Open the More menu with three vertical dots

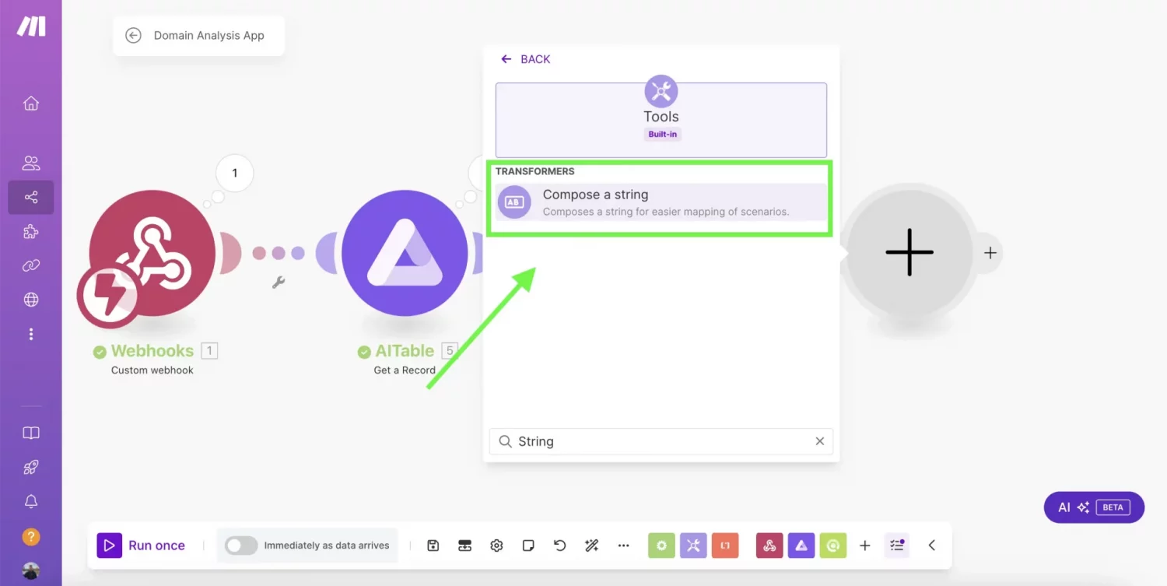coord(31,334)
